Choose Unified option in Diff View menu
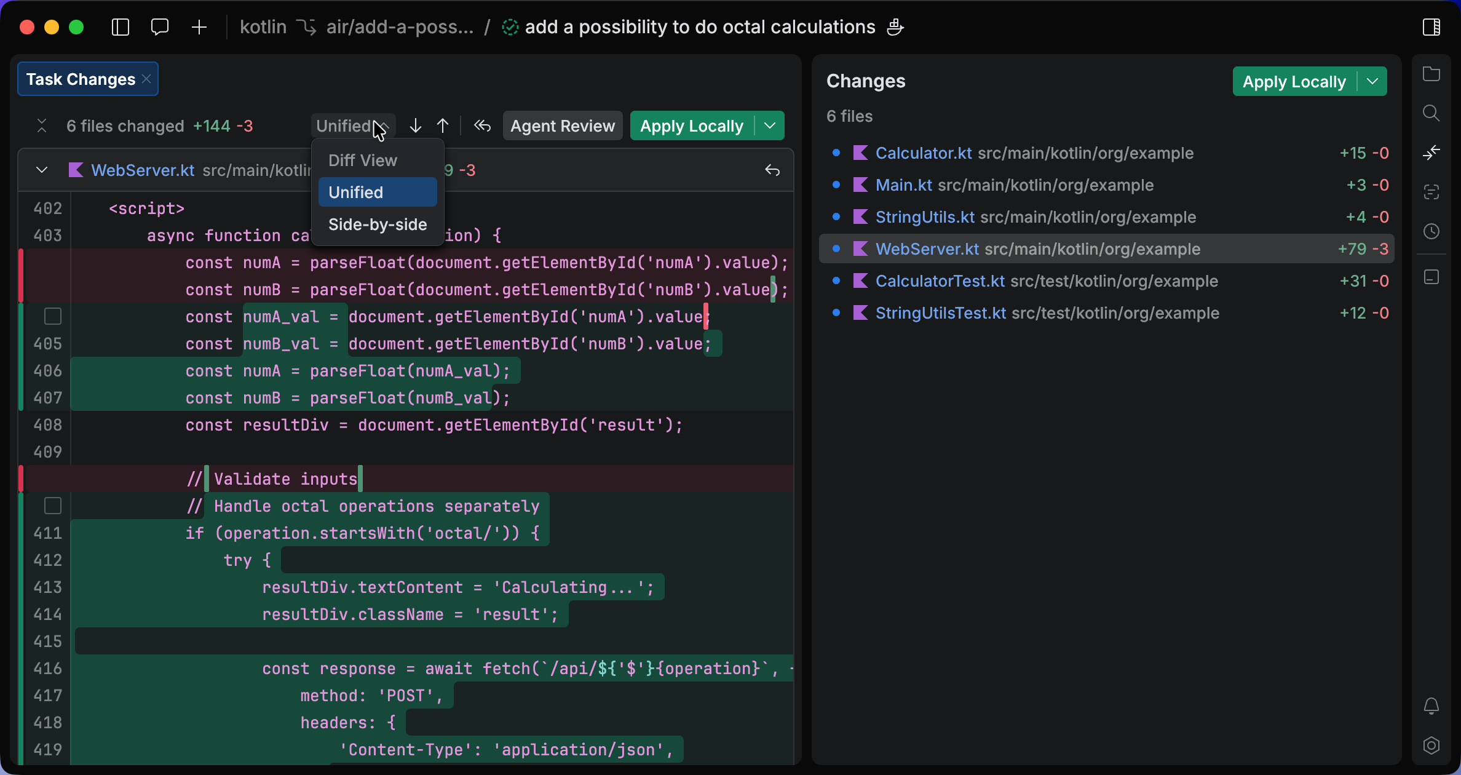 (x=378, y=193)
